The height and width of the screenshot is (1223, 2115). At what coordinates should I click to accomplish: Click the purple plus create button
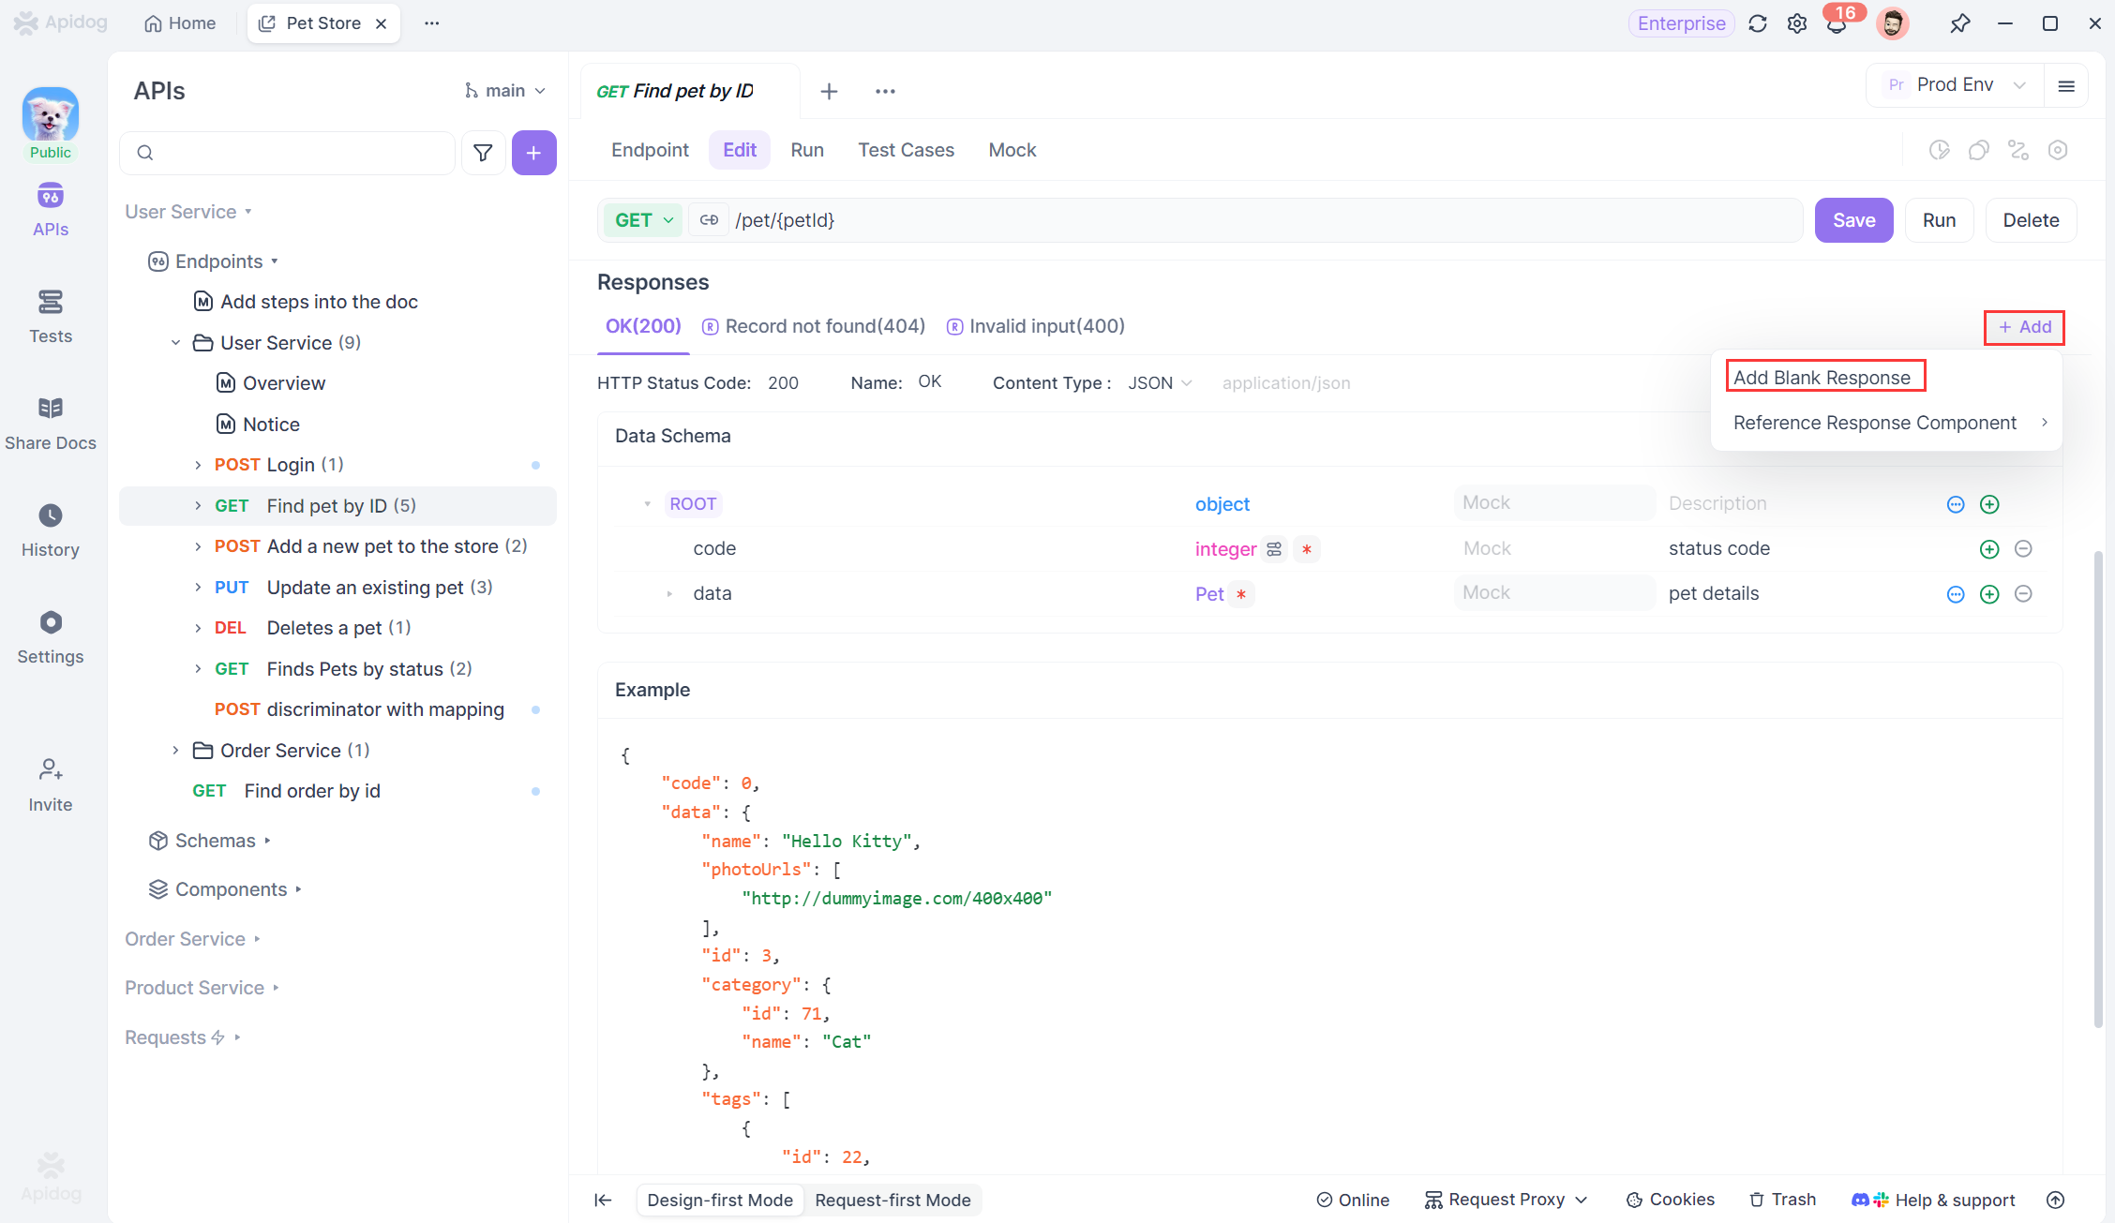coord(533,153)
